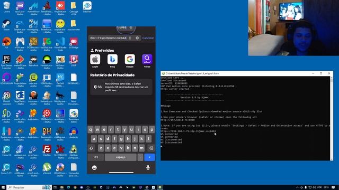Tap the period key on the keyboard
The width and height of the screenshot is (339, 190).
[140, 157]
